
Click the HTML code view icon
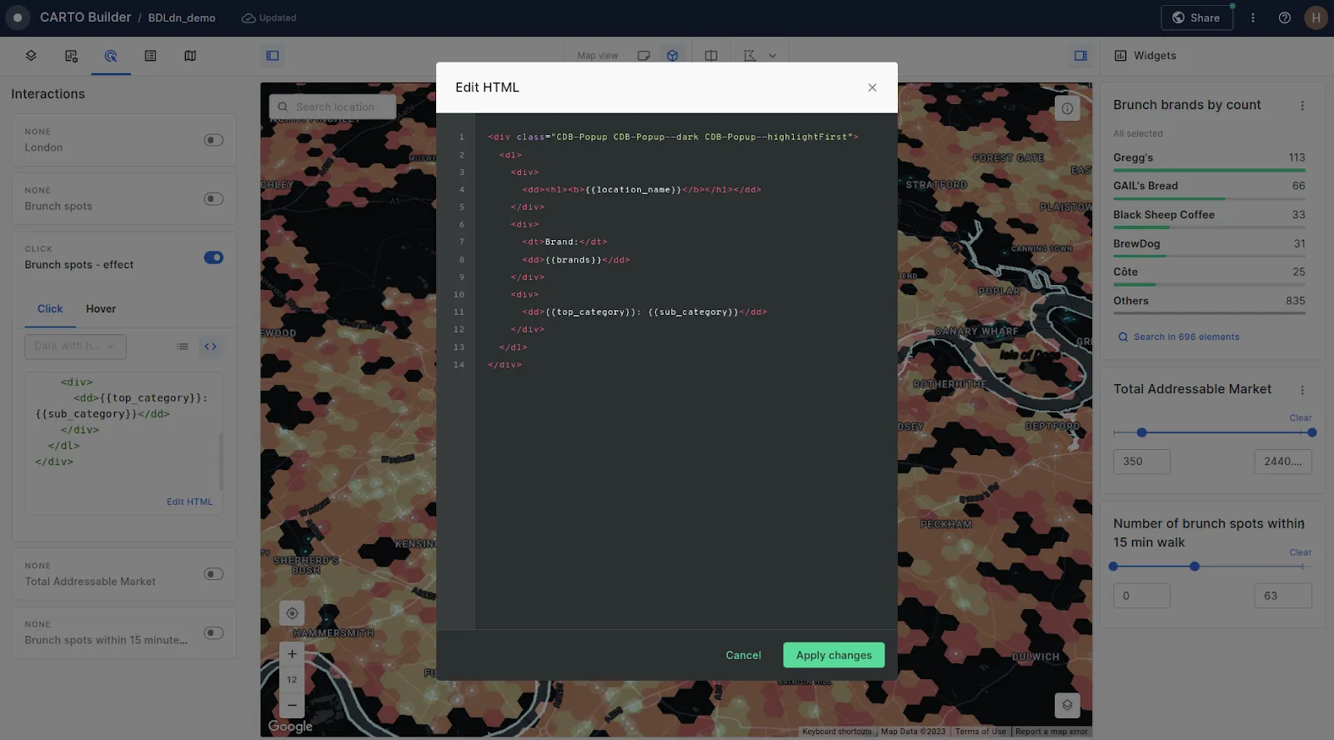[210, 347]
